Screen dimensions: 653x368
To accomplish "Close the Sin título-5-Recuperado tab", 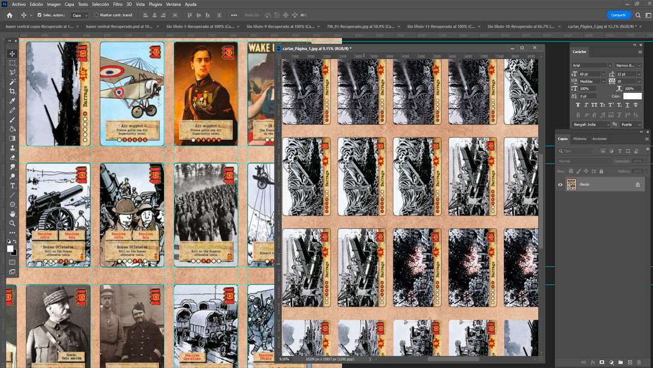I will pos(238,26).
